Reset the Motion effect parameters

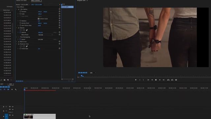click(x=59, y=9)
